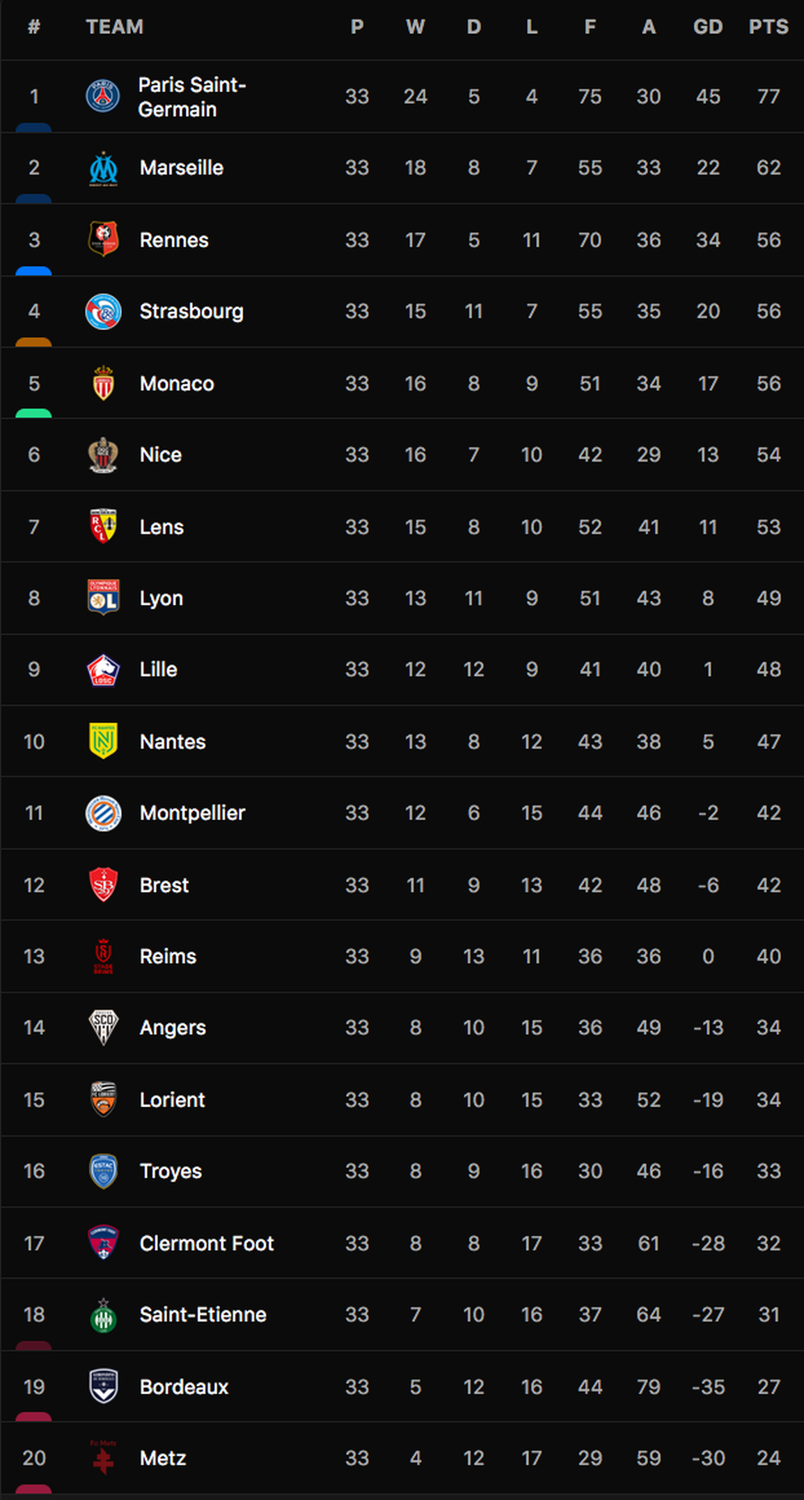804x1500 pixels.
Task: Select the Bordeaux club crest
Action: point(103,1386)
